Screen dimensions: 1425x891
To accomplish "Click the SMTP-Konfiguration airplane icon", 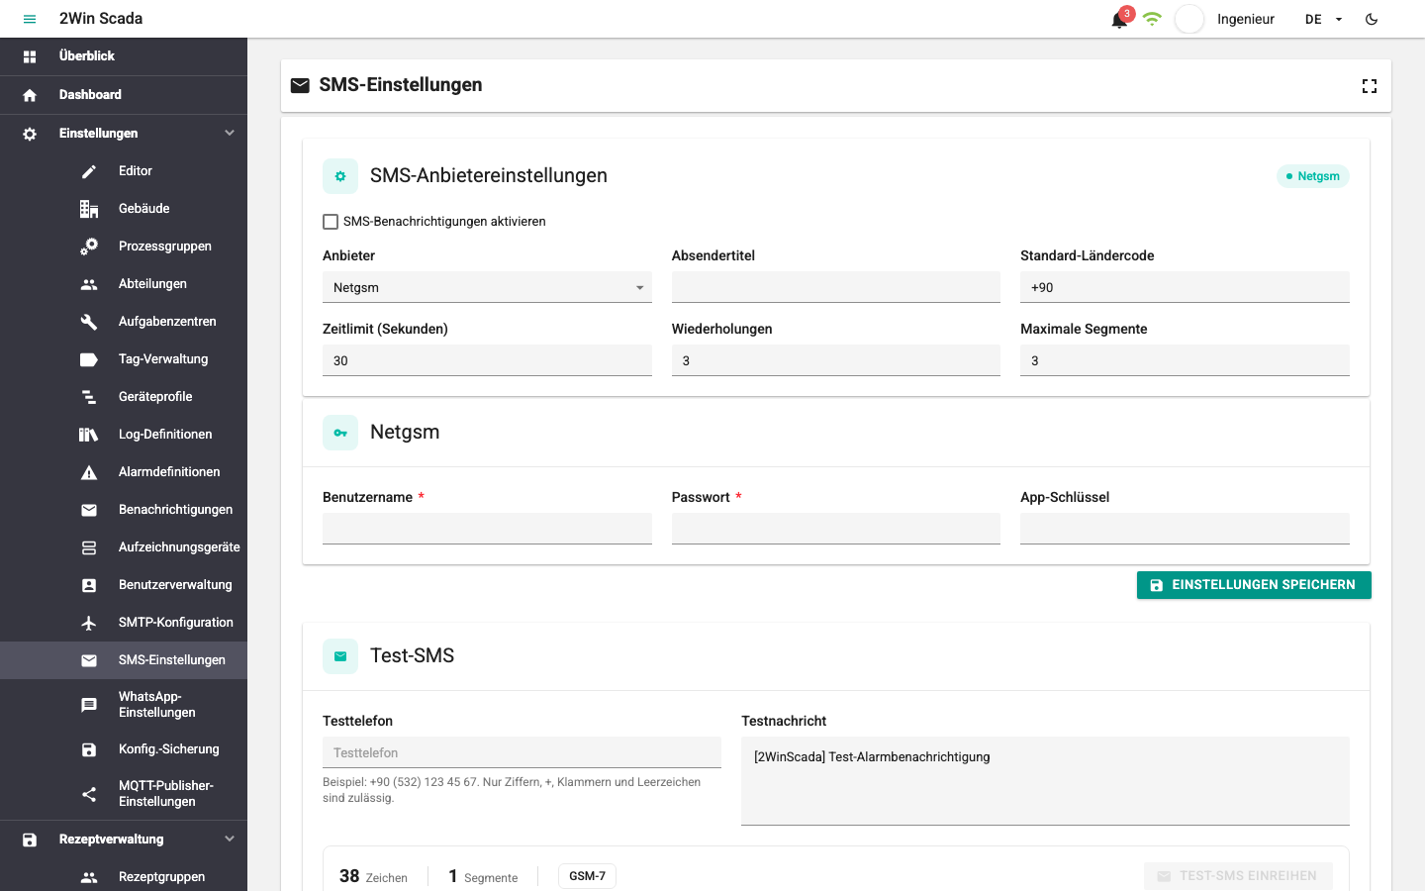I will coord(89,623).
